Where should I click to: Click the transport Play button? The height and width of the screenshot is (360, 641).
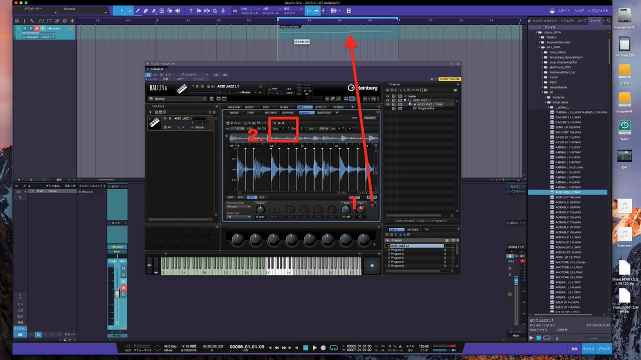coord(315,348)
